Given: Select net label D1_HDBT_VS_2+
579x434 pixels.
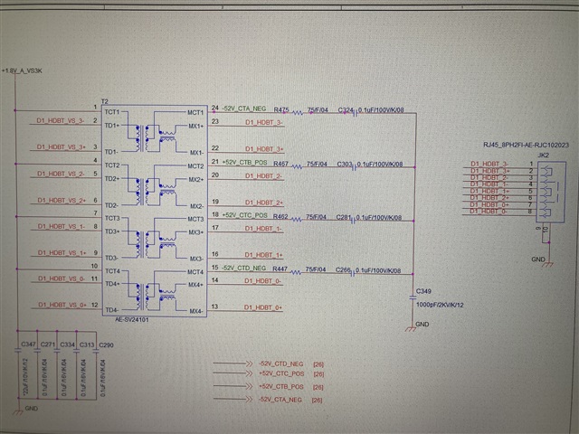Looking at the screenshot, I should tap(62, 200).
